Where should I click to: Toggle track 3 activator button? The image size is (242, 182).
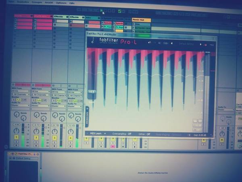click(54, 138)
